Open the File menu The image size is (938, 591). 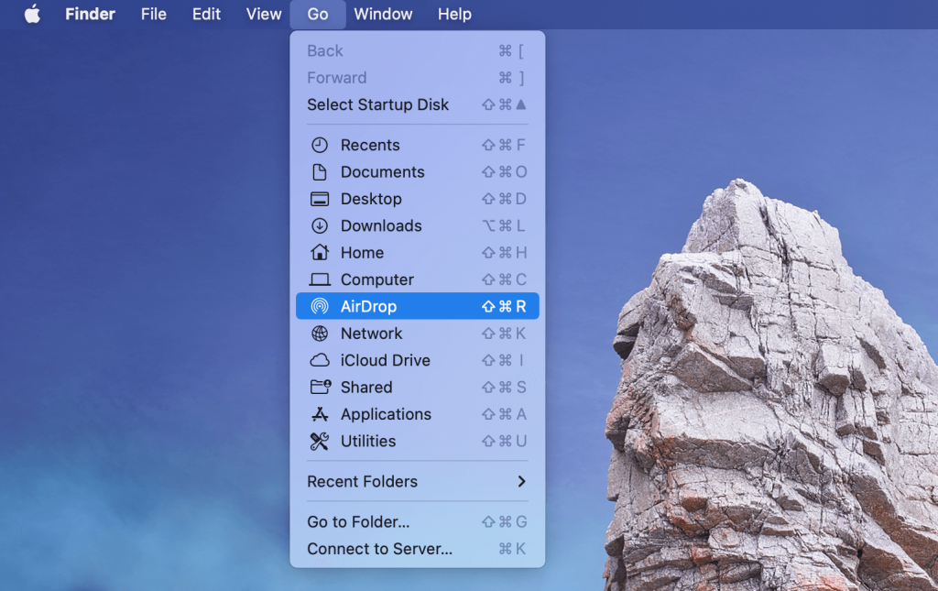[154, 14]
